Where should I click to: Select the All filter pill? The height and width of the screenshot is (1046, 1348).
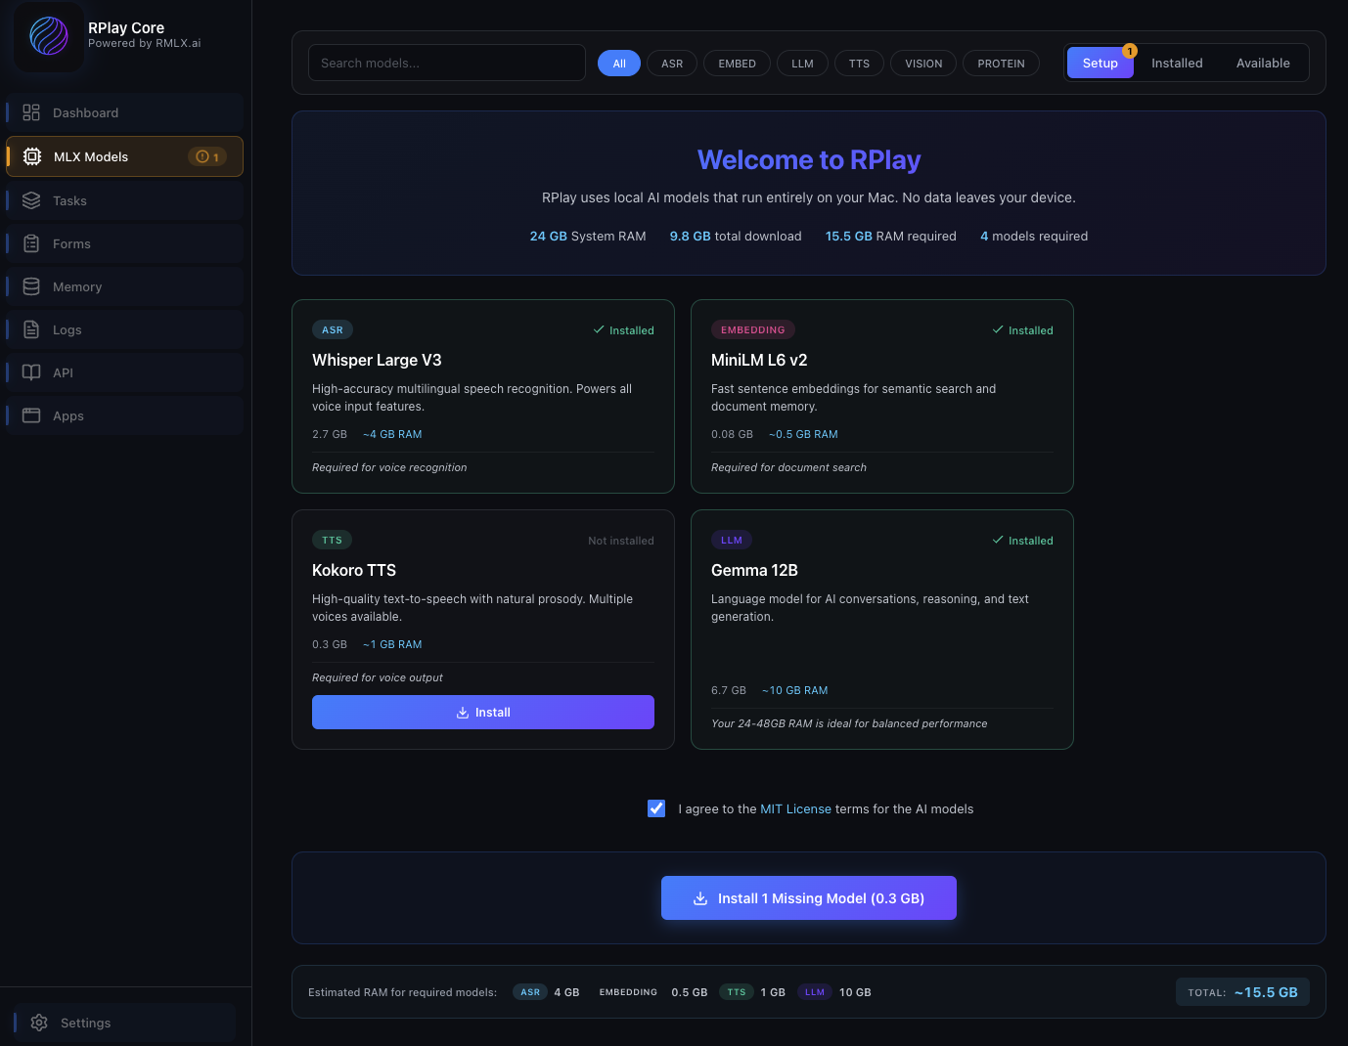coord(619,64)
